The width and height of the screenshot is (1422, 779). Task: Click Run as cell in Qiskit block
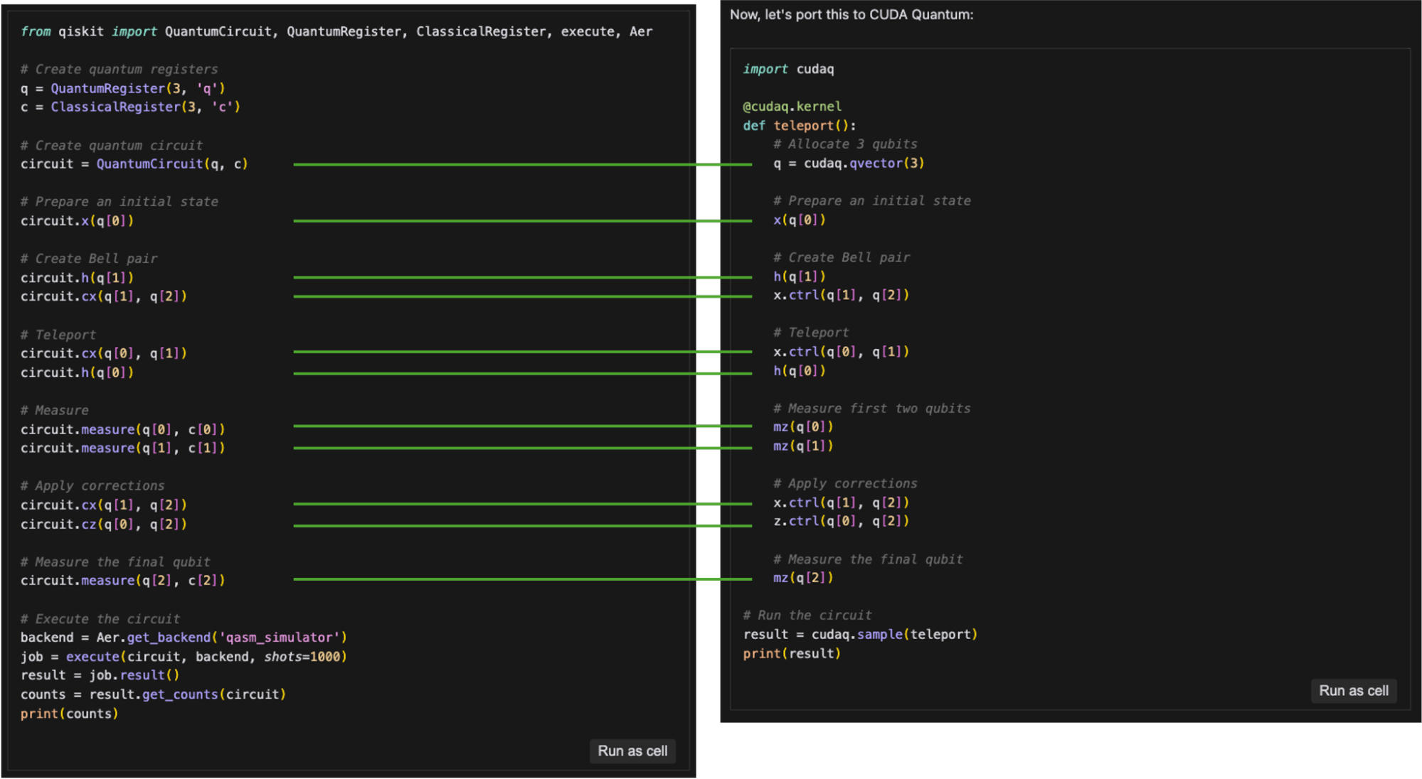click(632, 751)
